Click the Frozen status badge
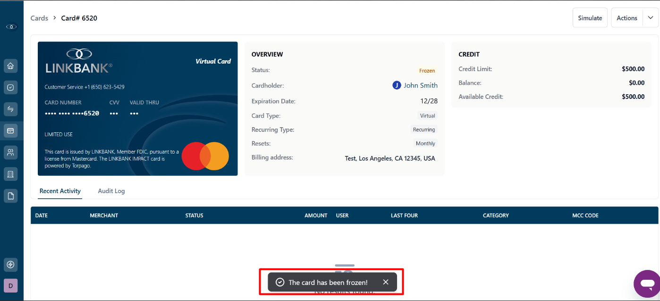Viewport: 660px width, 301px height. 427,71
